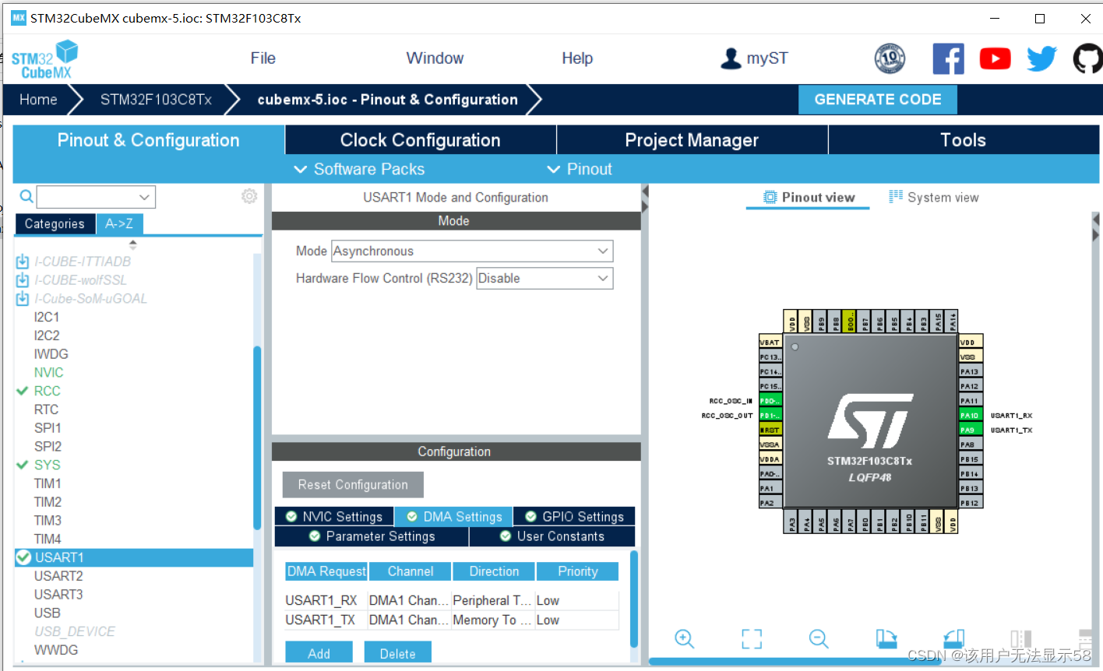
Task: Open the User Constants tab
Action: click(552, 536)
